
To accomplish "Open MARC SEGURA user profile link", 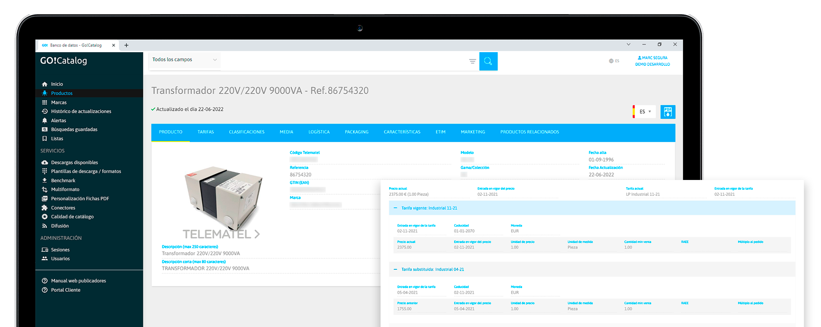I will [x=653, y=58].
